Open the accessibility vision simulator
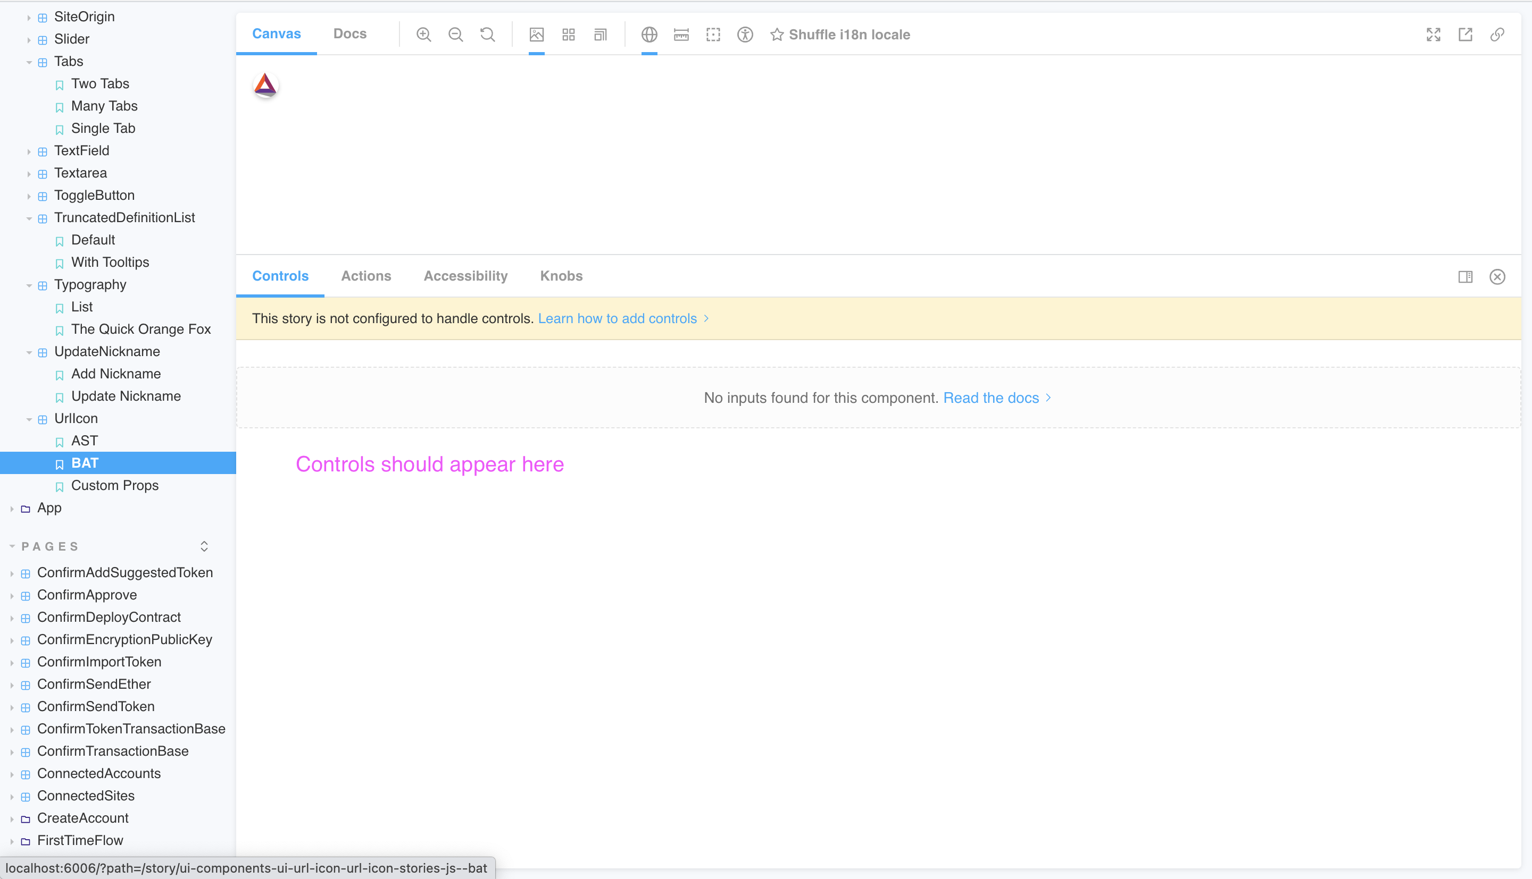 [x=745, y=35]
